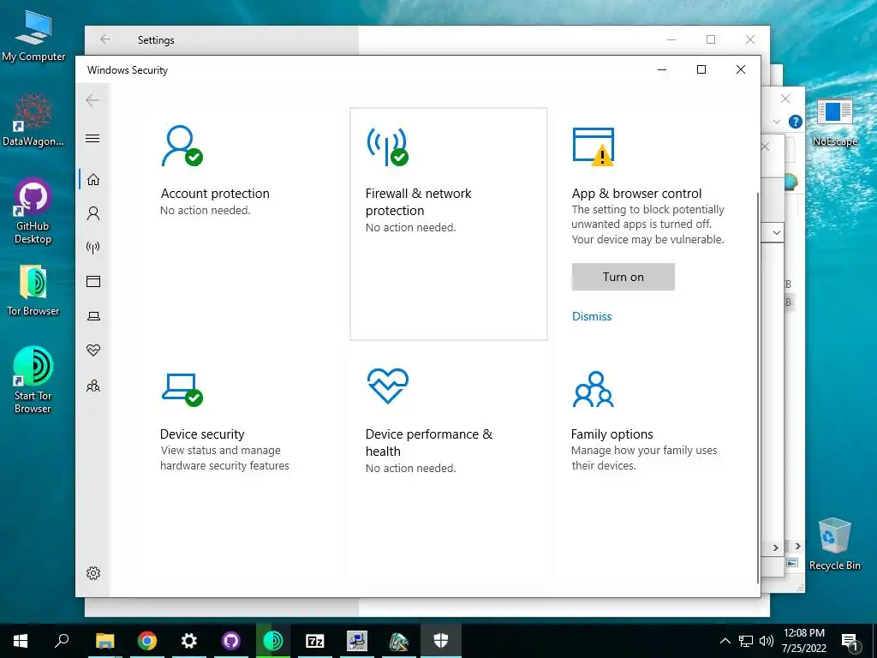Viewport: 877px width, 658px height.
Task: Open DataWagon desktop shortcut
Action: (x=33, y=120)
